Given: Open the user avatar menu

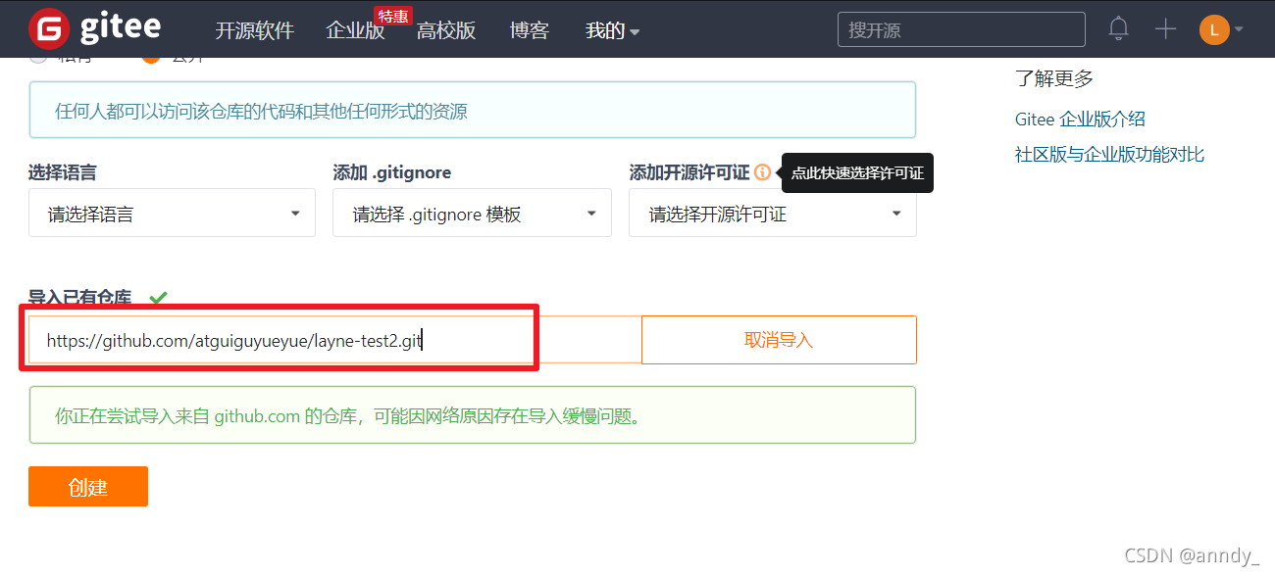Looking at the screenshot, I should (1213, 29).
